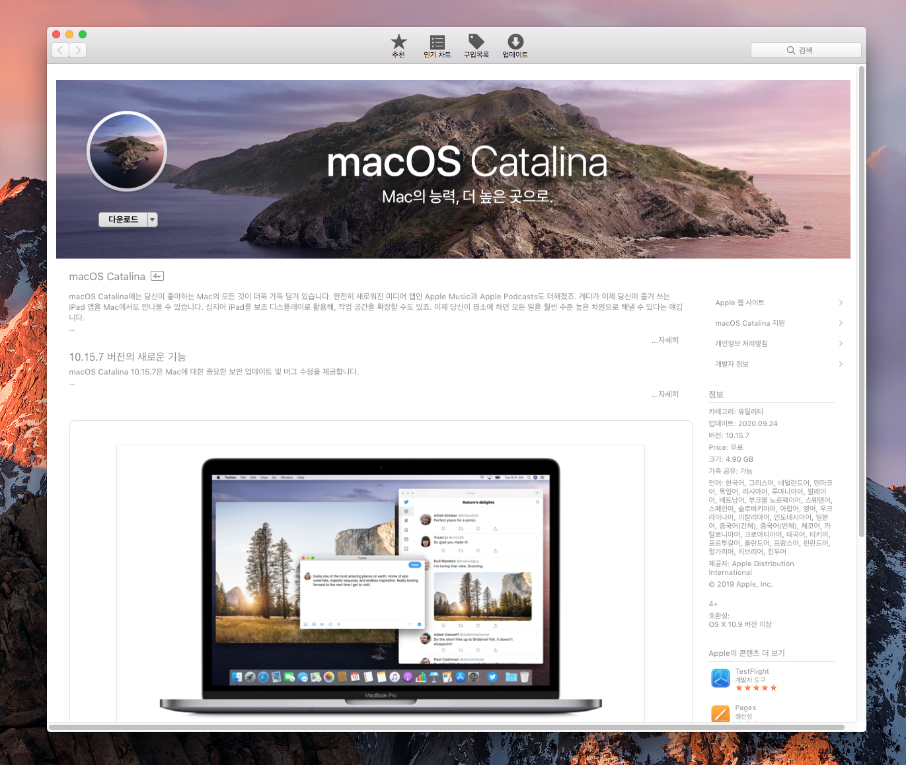This screenshot has height=765, width=906.
Task: Click the "정보" section heading
Action: (716, 394)
